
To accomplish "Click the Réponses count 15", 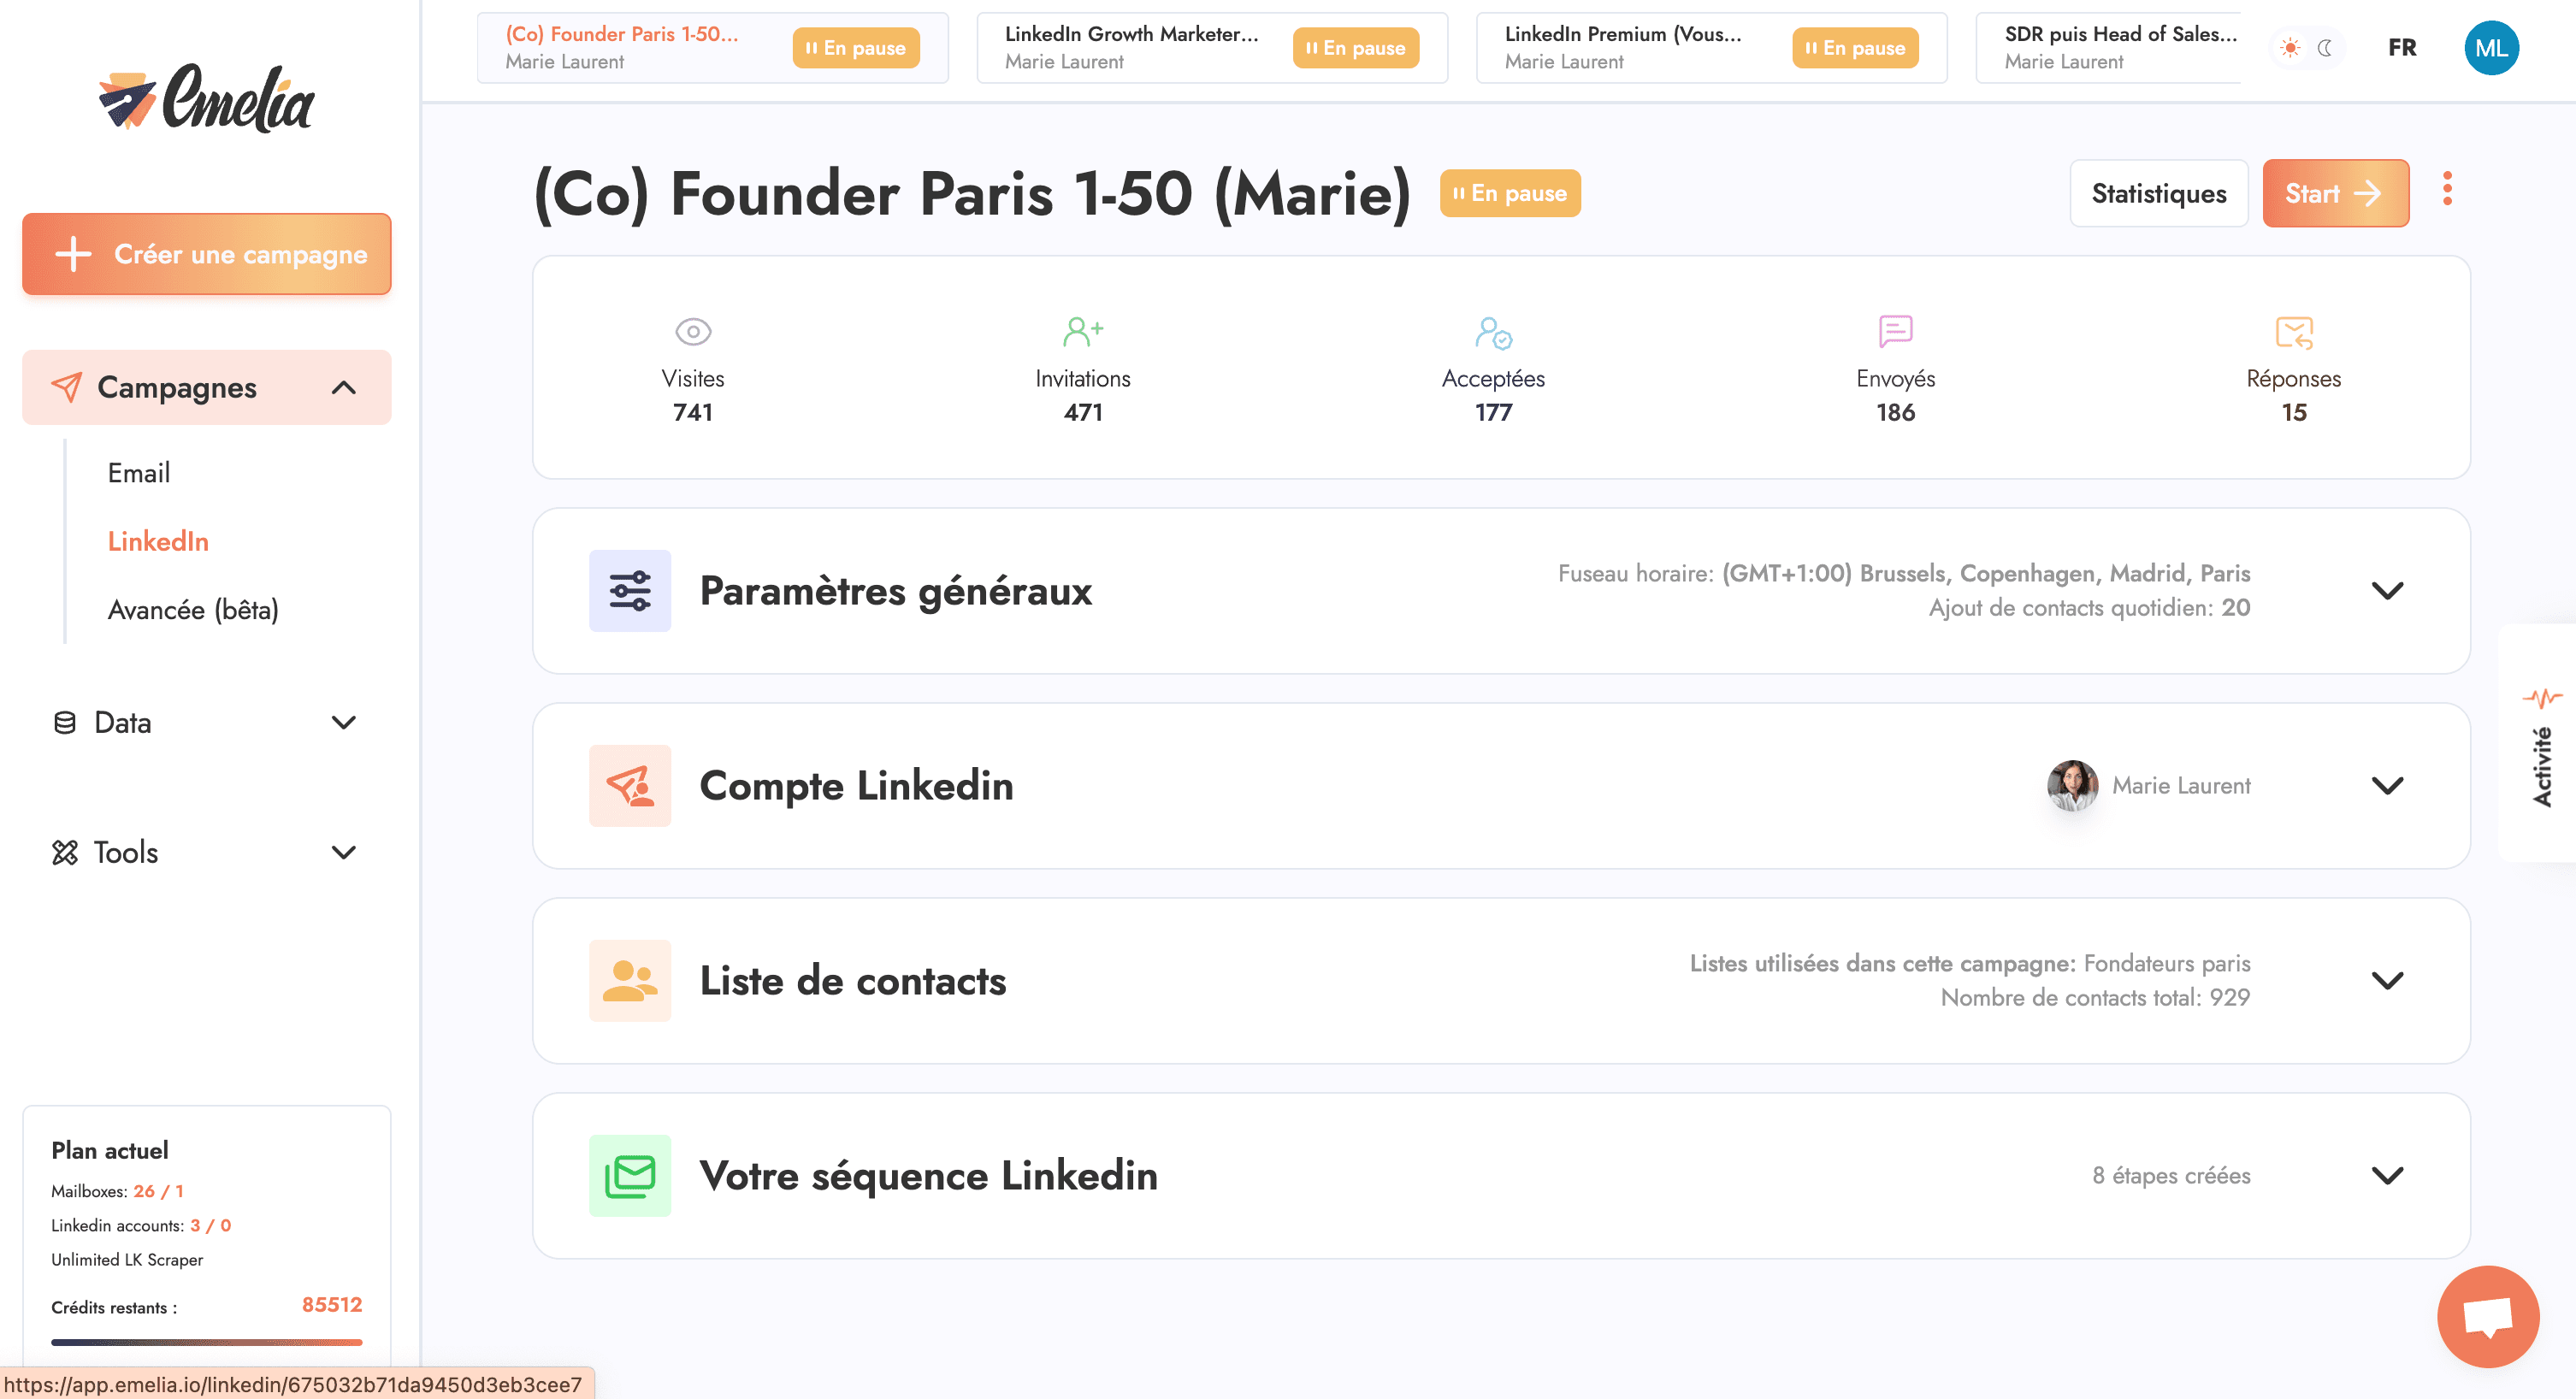I will (2294, 412).
